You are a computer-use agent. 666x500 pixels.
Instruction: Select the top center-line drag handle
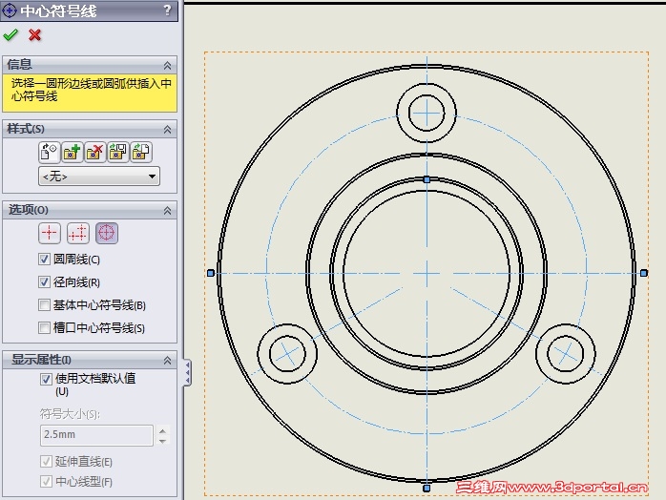427,180
